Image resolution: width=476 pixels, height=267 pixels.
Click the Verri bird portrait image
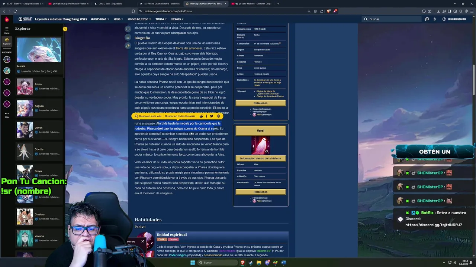pyautogui.click(x=260, y=145)
